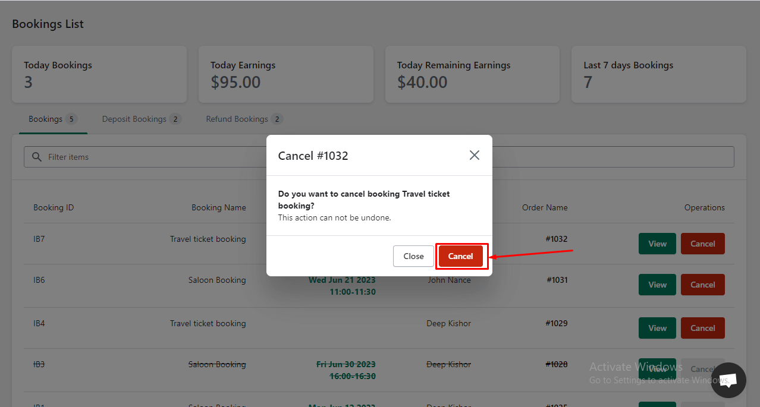Open the Today Bookings summary card
Image resolution: width=760 pixels, height=407 pixels.
[99, 74]
